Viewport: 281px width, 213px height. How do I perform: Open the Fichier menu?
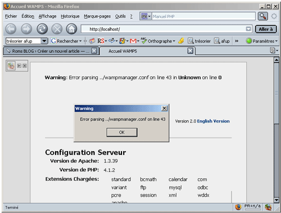pyautogui.click(x=11, y=16)
